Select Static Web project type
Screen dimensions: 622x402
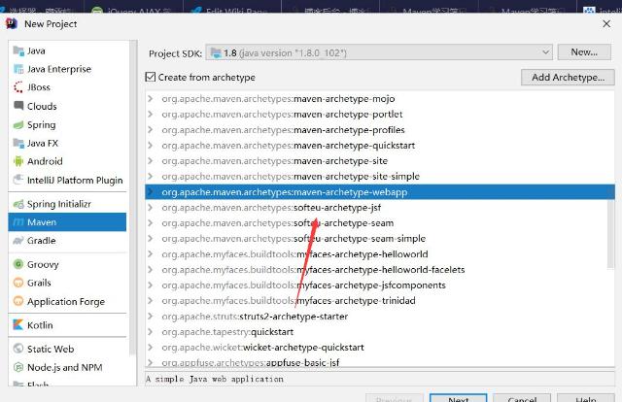tap(50, 349)
